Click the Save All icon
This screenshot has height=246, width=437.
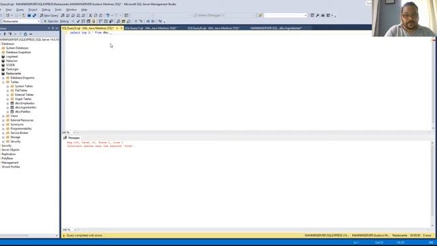(x=34, y=15)
